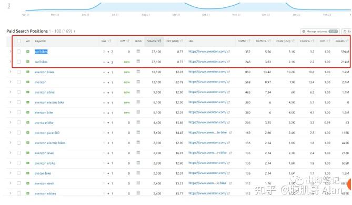Click sort icon beside Diff column header
This screenshot has width=352, height=205.
tap(128, 41)
